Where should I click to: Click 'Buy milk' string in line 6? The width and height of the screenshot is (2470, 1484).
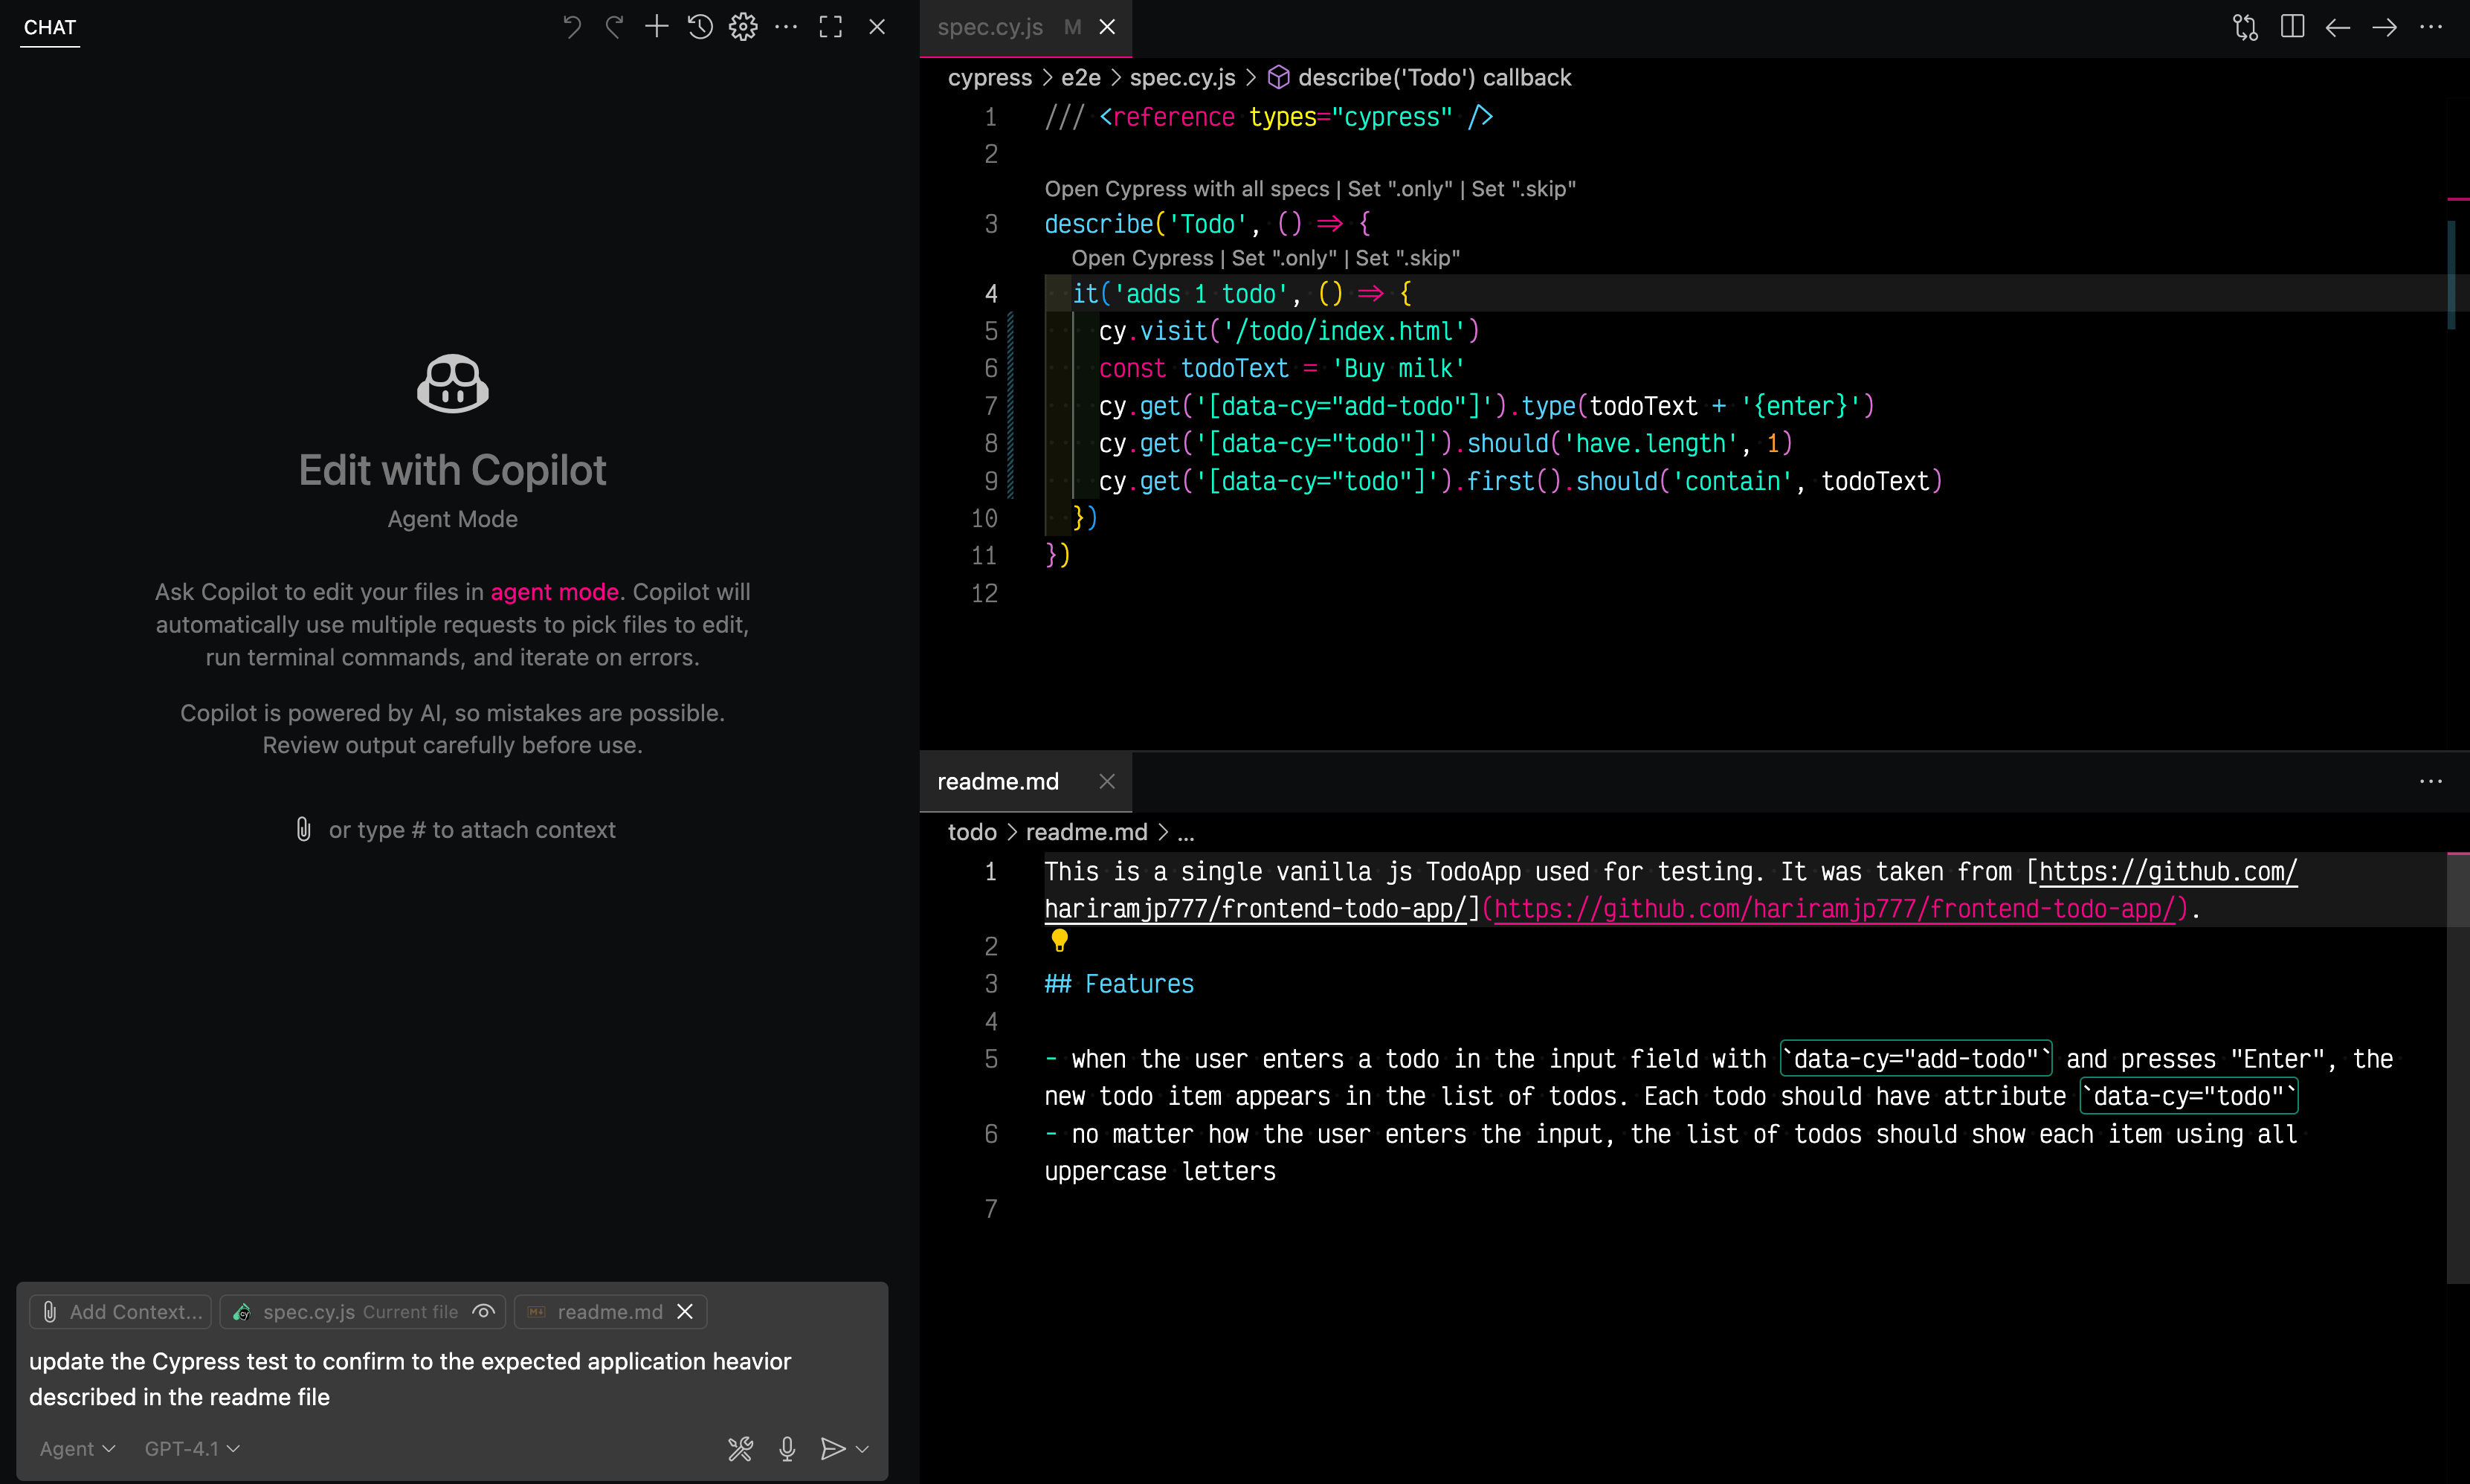(1398, 369)
